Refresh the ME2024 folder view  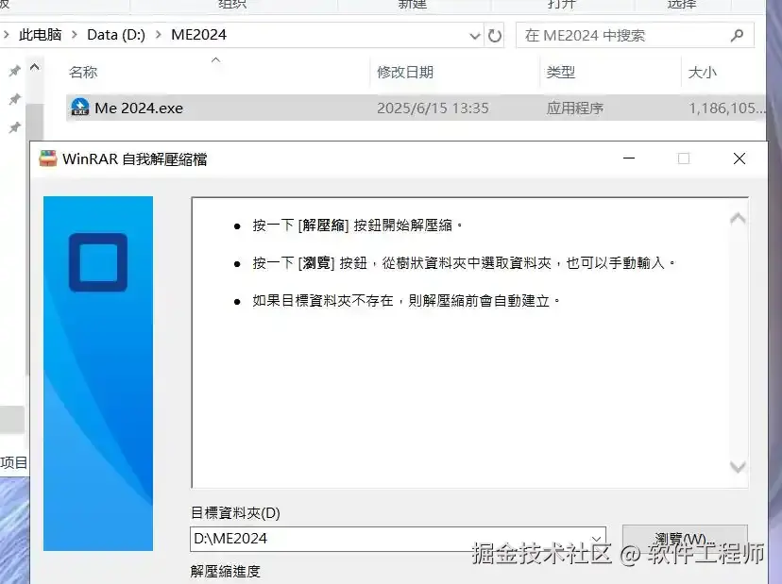pos(494,35)
